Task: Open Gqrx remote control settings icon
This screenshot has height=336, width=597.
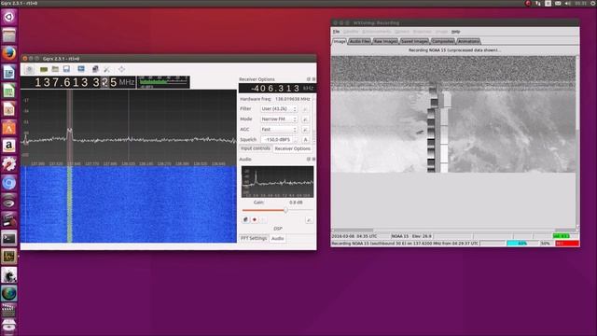Action: (x=95, y=69)
